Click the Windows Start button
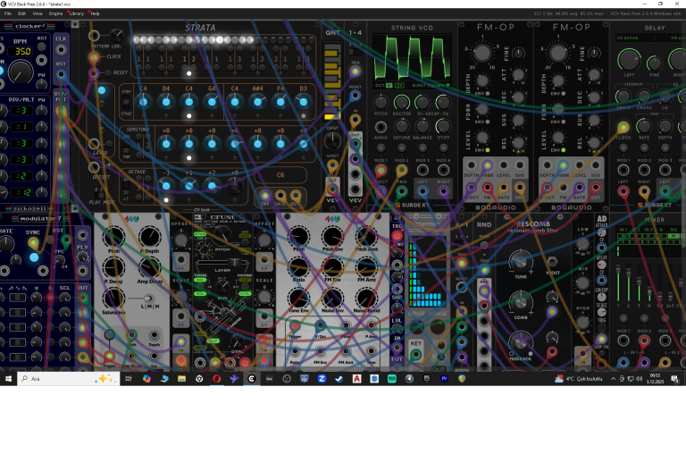 click(x=8, y=379)
